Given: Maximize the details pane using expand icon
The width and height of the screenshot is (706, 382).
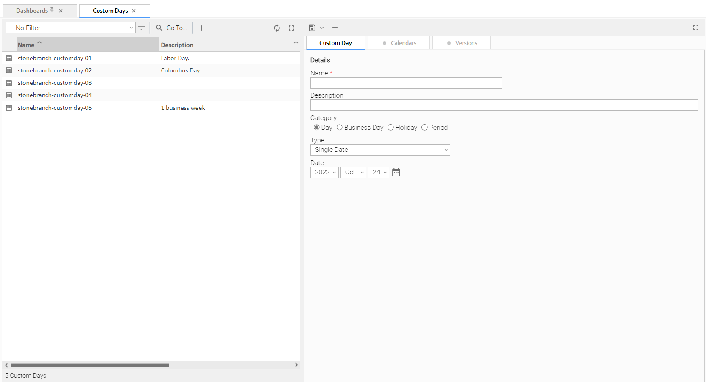Looking at the screenshot, I should pos(695,28).
